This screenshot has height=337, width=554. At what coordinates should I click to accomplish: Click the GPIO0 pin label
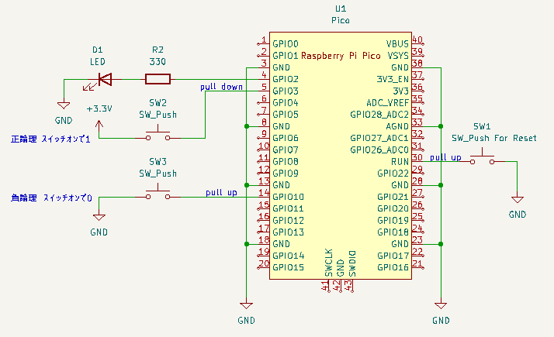[286, 43]
